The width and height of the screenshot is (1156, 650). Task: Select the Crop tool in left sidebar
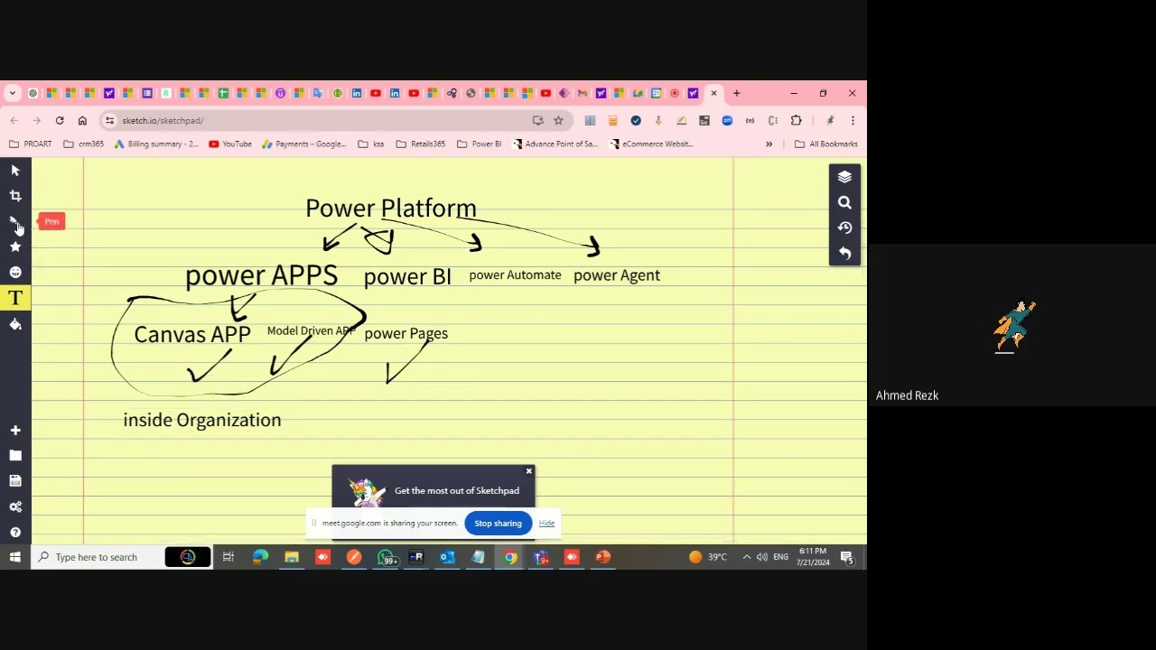click(15, 196)
